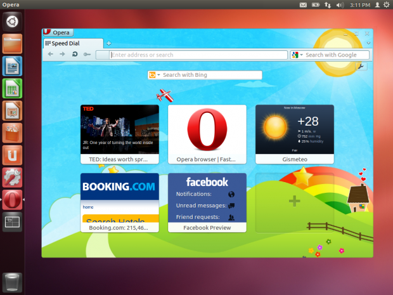Open the clock showing 3:11 PM
393x295 pixels.
click(360, 5)
